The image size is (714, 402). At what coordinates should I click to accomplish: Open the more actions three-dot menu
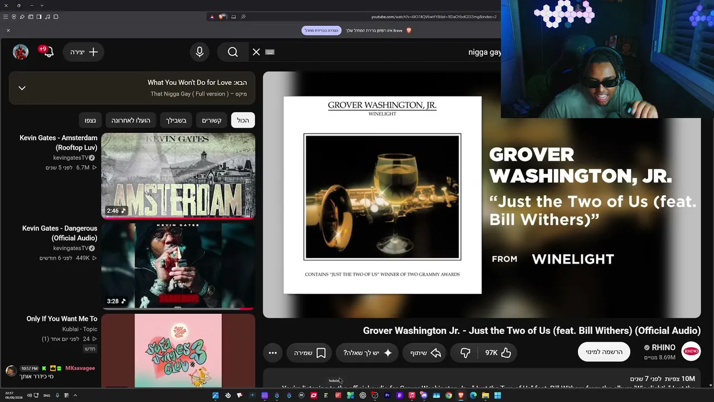pos(273,353)
